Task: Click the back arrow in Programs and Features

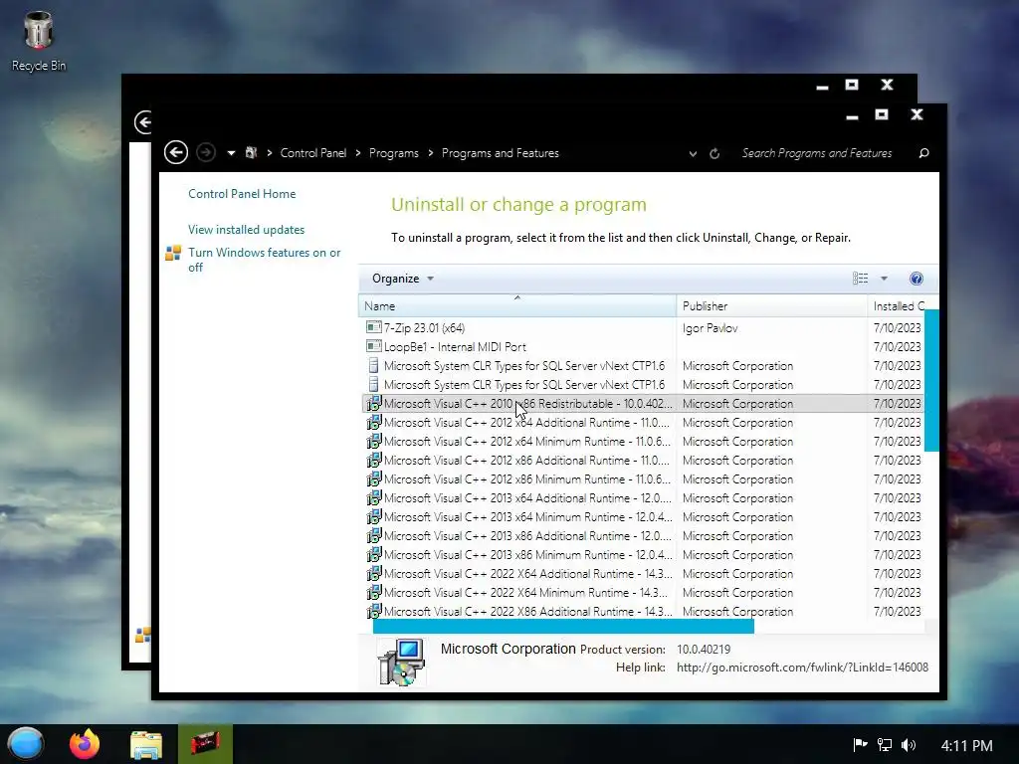Action: [x=175, y=152]
